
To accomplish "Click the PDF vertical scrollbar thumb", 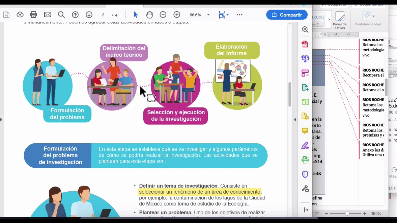I will (290, 94).
